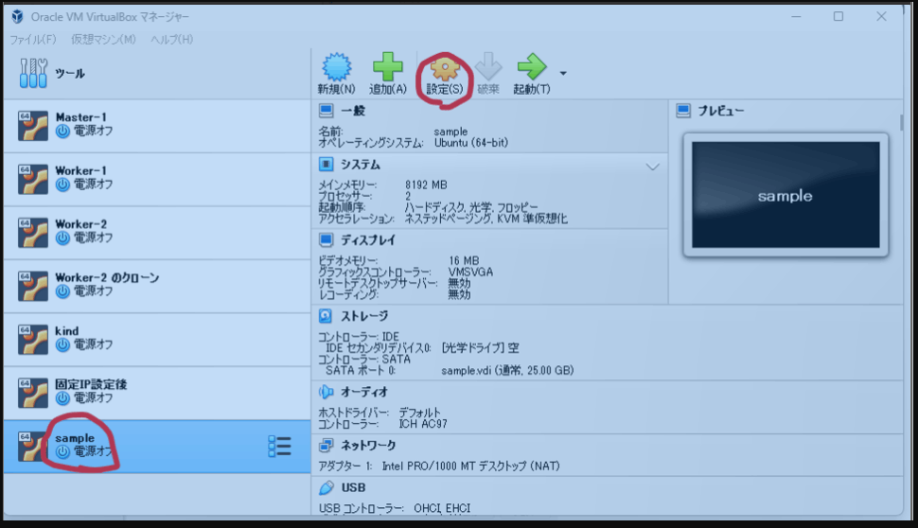
Task: Click the New (新規) VM toolbar icon
Action: 337,67
